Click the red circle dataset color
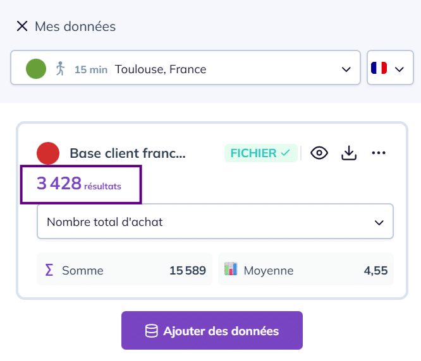 (48, 153)
